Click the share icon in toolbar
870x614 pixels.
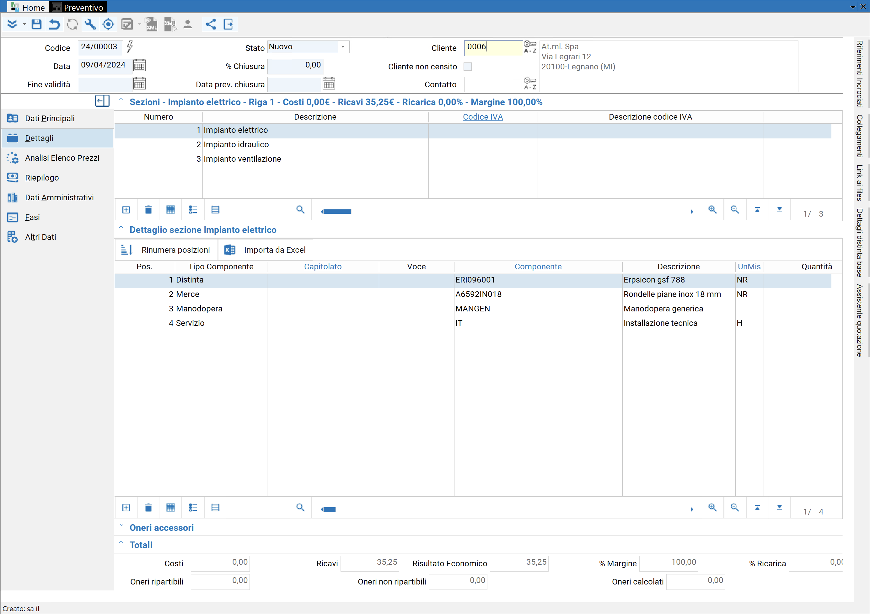[x=211, y=24]
